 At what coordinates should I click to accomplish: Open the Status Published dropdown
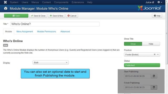point(142,65)
